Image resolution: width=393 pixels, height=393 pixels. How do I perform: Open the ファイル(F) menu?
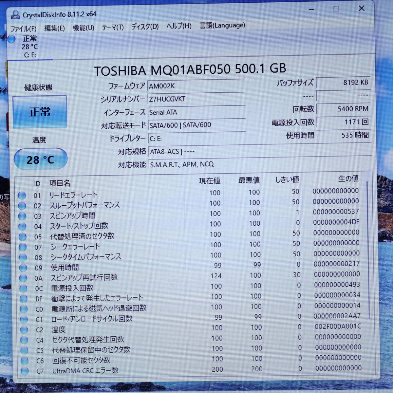(23, 29)
